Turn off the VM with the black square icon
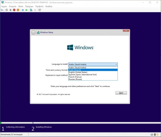The image size is (161, 137). [x=10, y=10]
